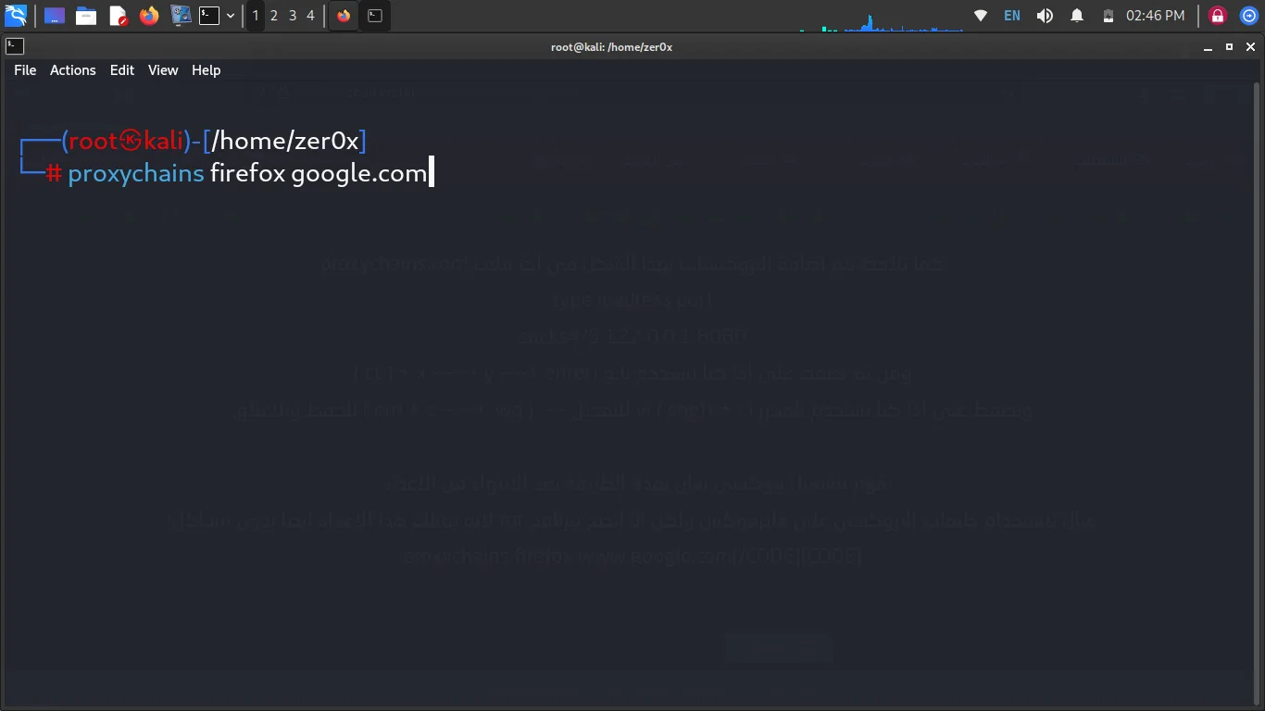Click 'google.com' in the command line
The image size is (1265, 711).
359,173
